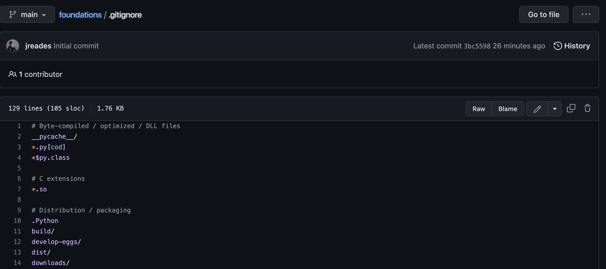Click the pencil edit file icon
This screenshot has height=269, width=606.
coord(537,109)
